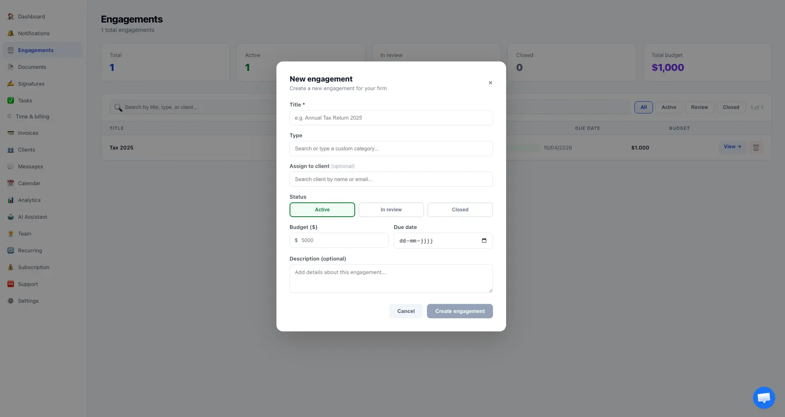The image size is (785, 417).
Task: Switch to the Closed filter tab
Action: (x=730, y=107)
